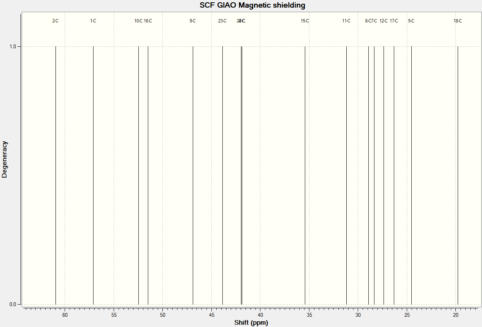Click the 15-C peak label
Image resolution: width=482 pixels, height=327 pixels.
305,21
